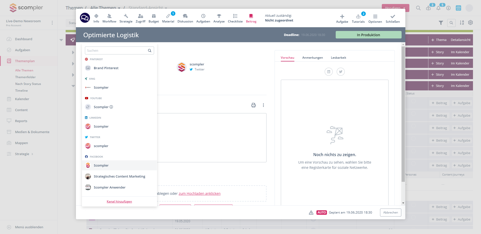The height and width of the screenshot is (234, 481).
Task: Open the Diskussion chat icon
Action: (x=185, y=16)
